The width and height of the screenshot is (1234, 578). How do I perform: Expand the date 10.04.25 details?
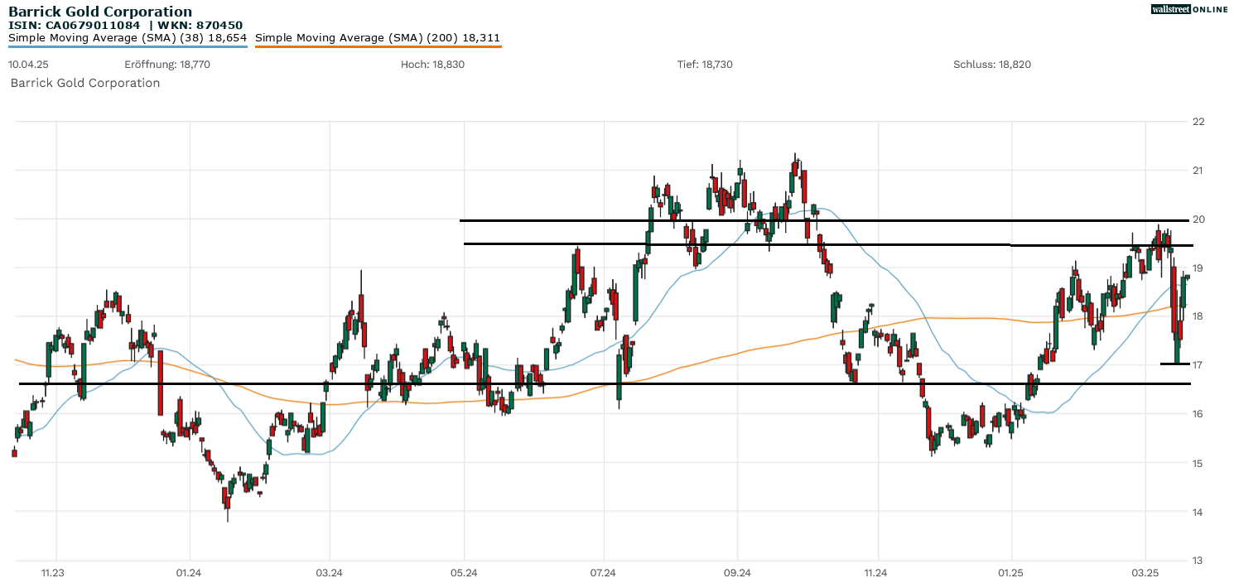28,64
